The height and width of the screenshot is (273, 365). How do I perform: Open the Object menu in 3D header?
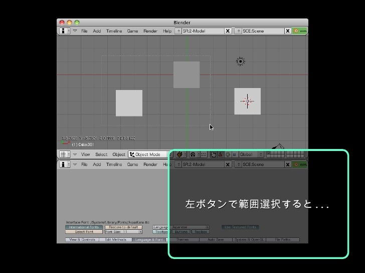(x=119, y=154)
